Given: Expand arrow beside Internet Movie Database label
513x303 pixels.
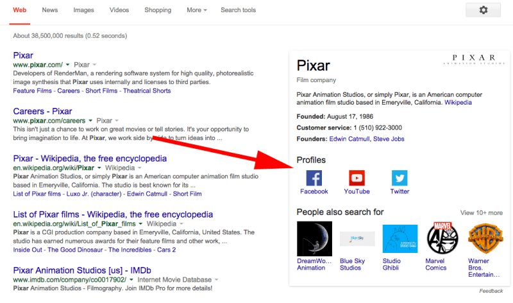Looking at the screenshot, I should click(216, 280).
